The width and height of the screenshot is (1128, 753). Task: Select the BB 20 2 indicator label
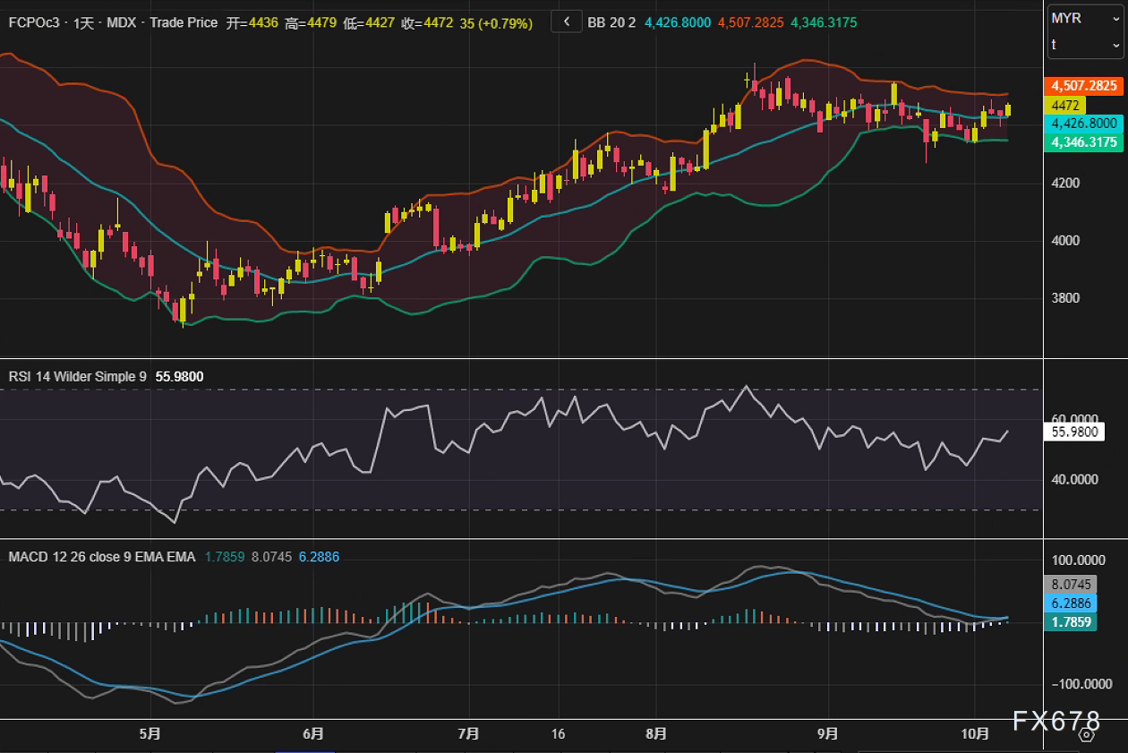[x=611, y=22]
